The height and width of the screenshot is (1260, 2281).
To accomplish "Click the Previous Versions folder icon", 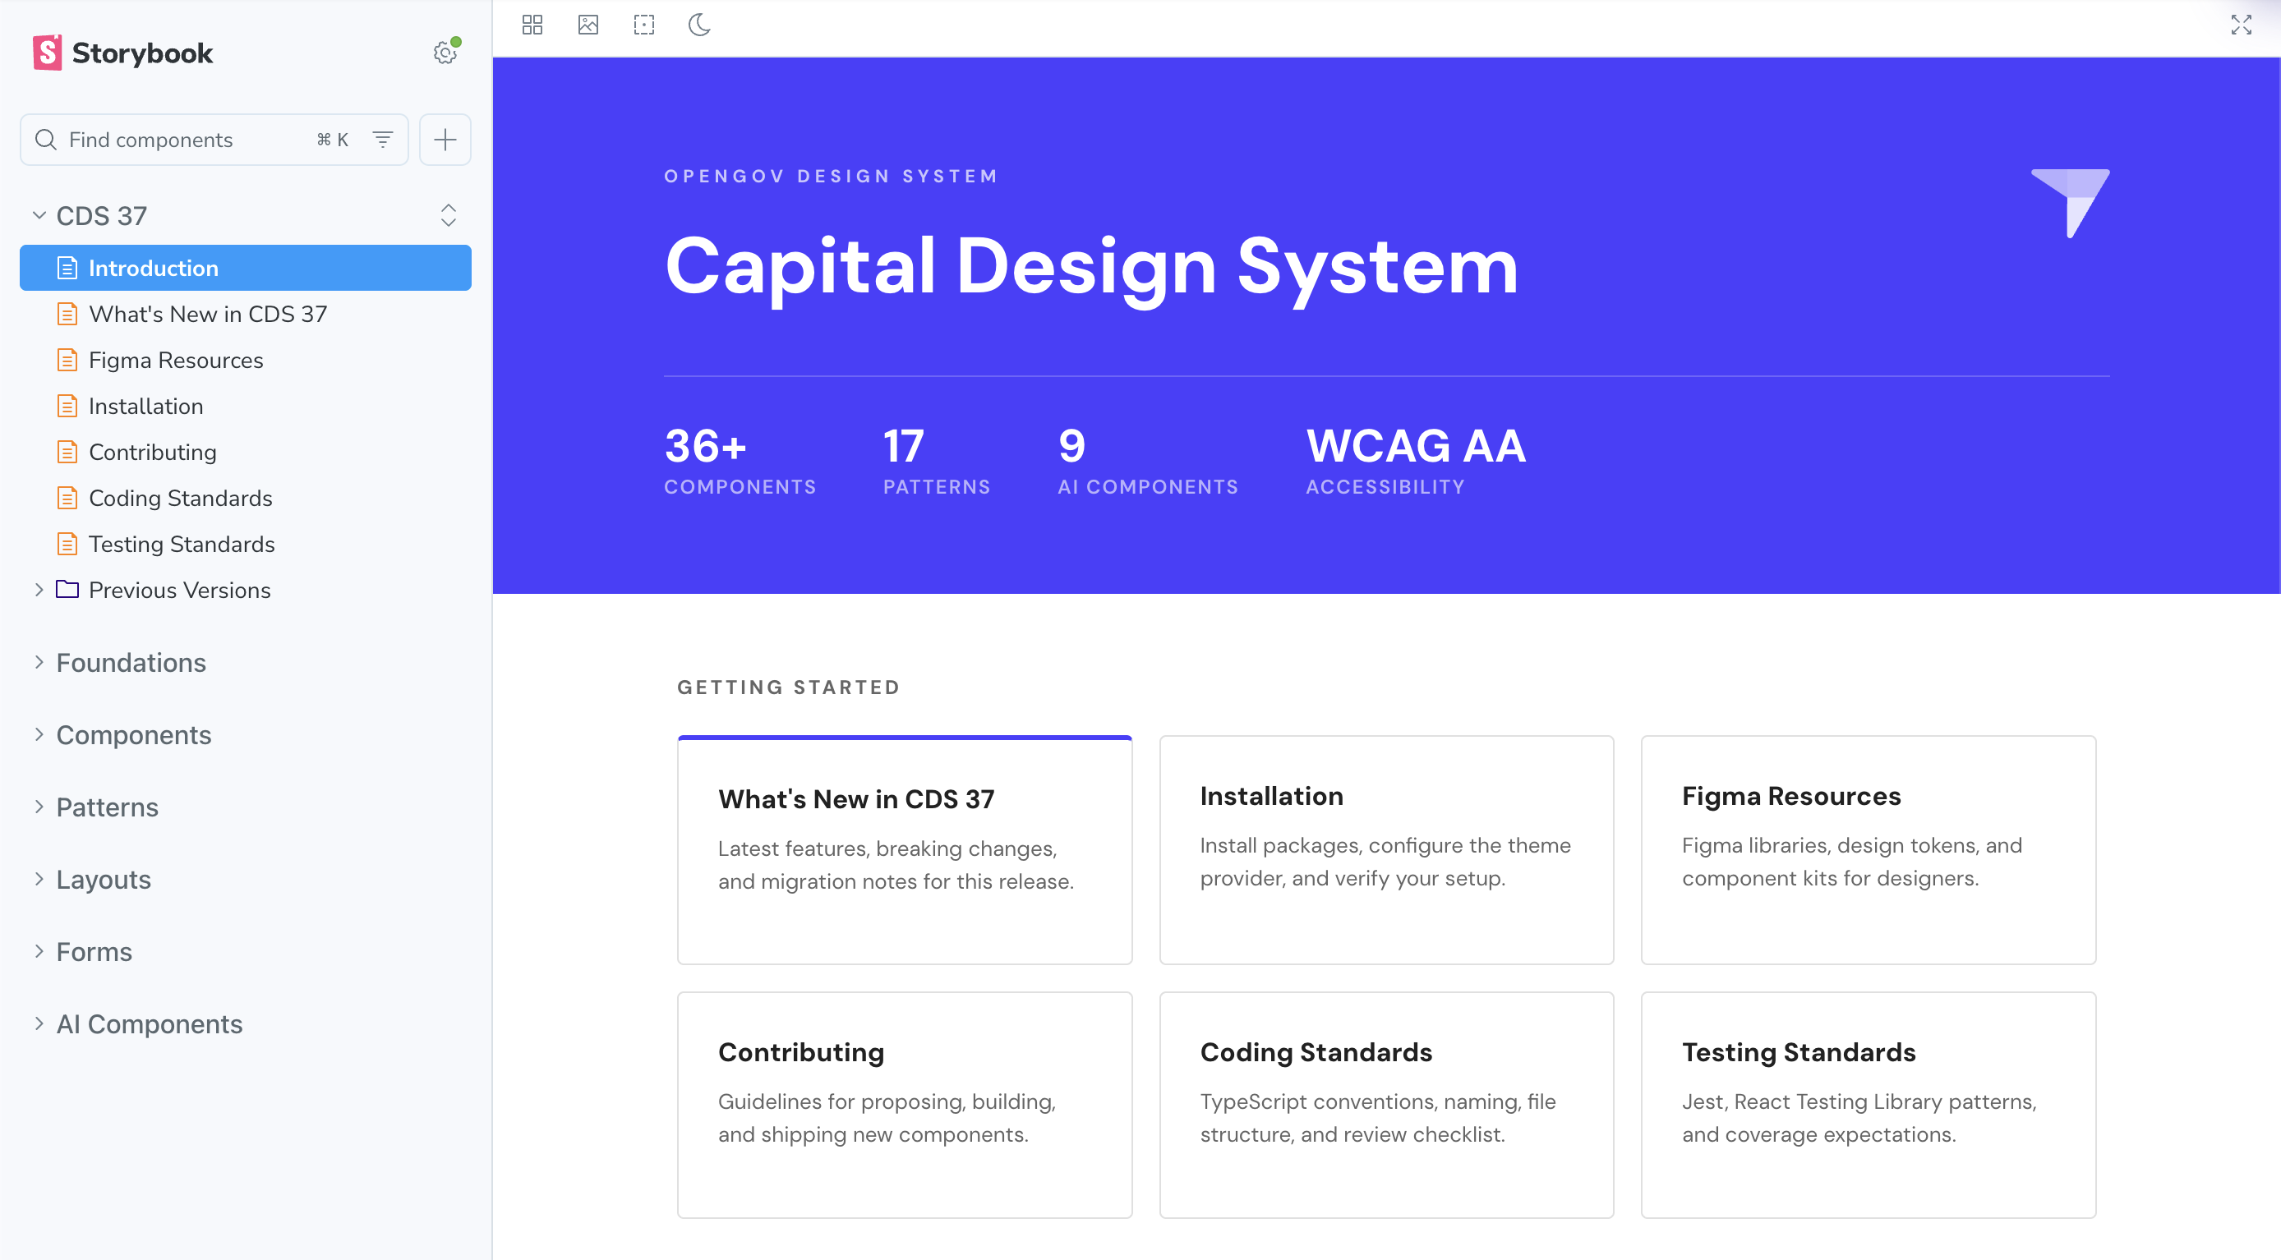I will [x=67, y=589].
